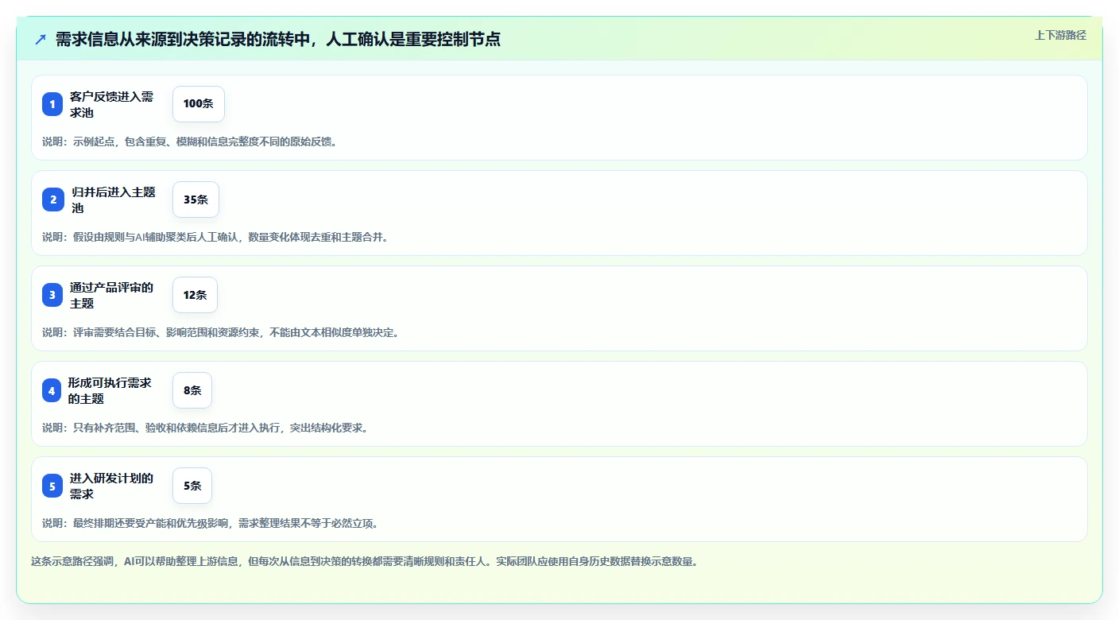Viewport: 1119px width, 620px height.
Task: Click the step 4 number badge
Action: [x=52, y=390]
